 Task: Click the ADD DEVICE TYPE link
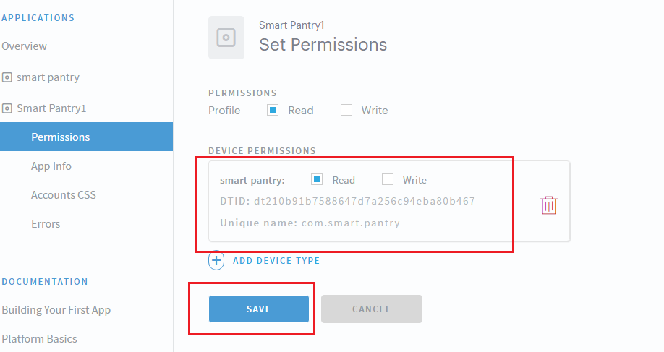[276, 261]
